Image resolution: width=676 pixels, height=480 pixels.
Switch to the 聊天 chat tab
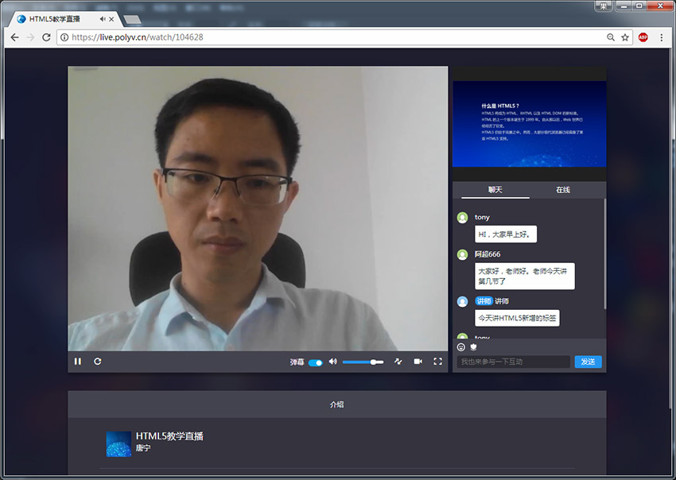pos(495,190)
